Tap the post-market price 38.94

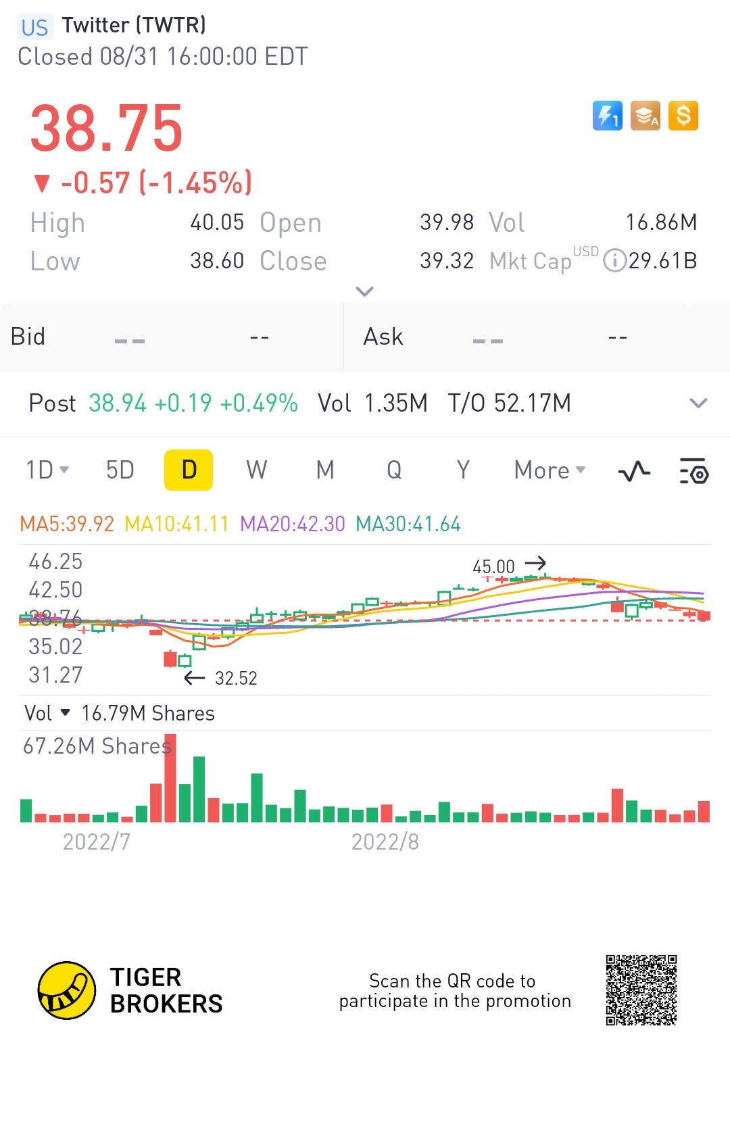click(x=118, y=403)
